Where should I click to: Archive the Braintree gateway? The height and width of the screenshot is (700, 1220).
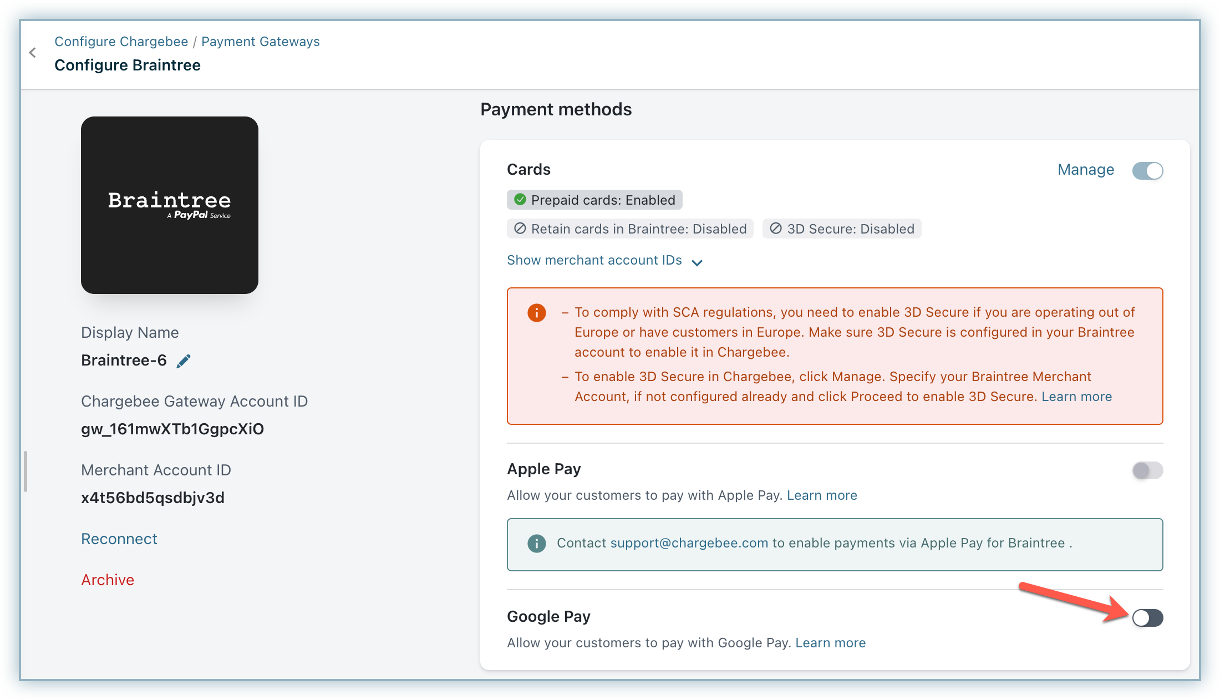click(x=108, y=580)
